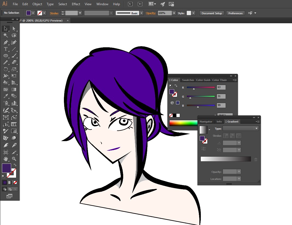
Task: Click the G value input field
Action: coord(221,96)
